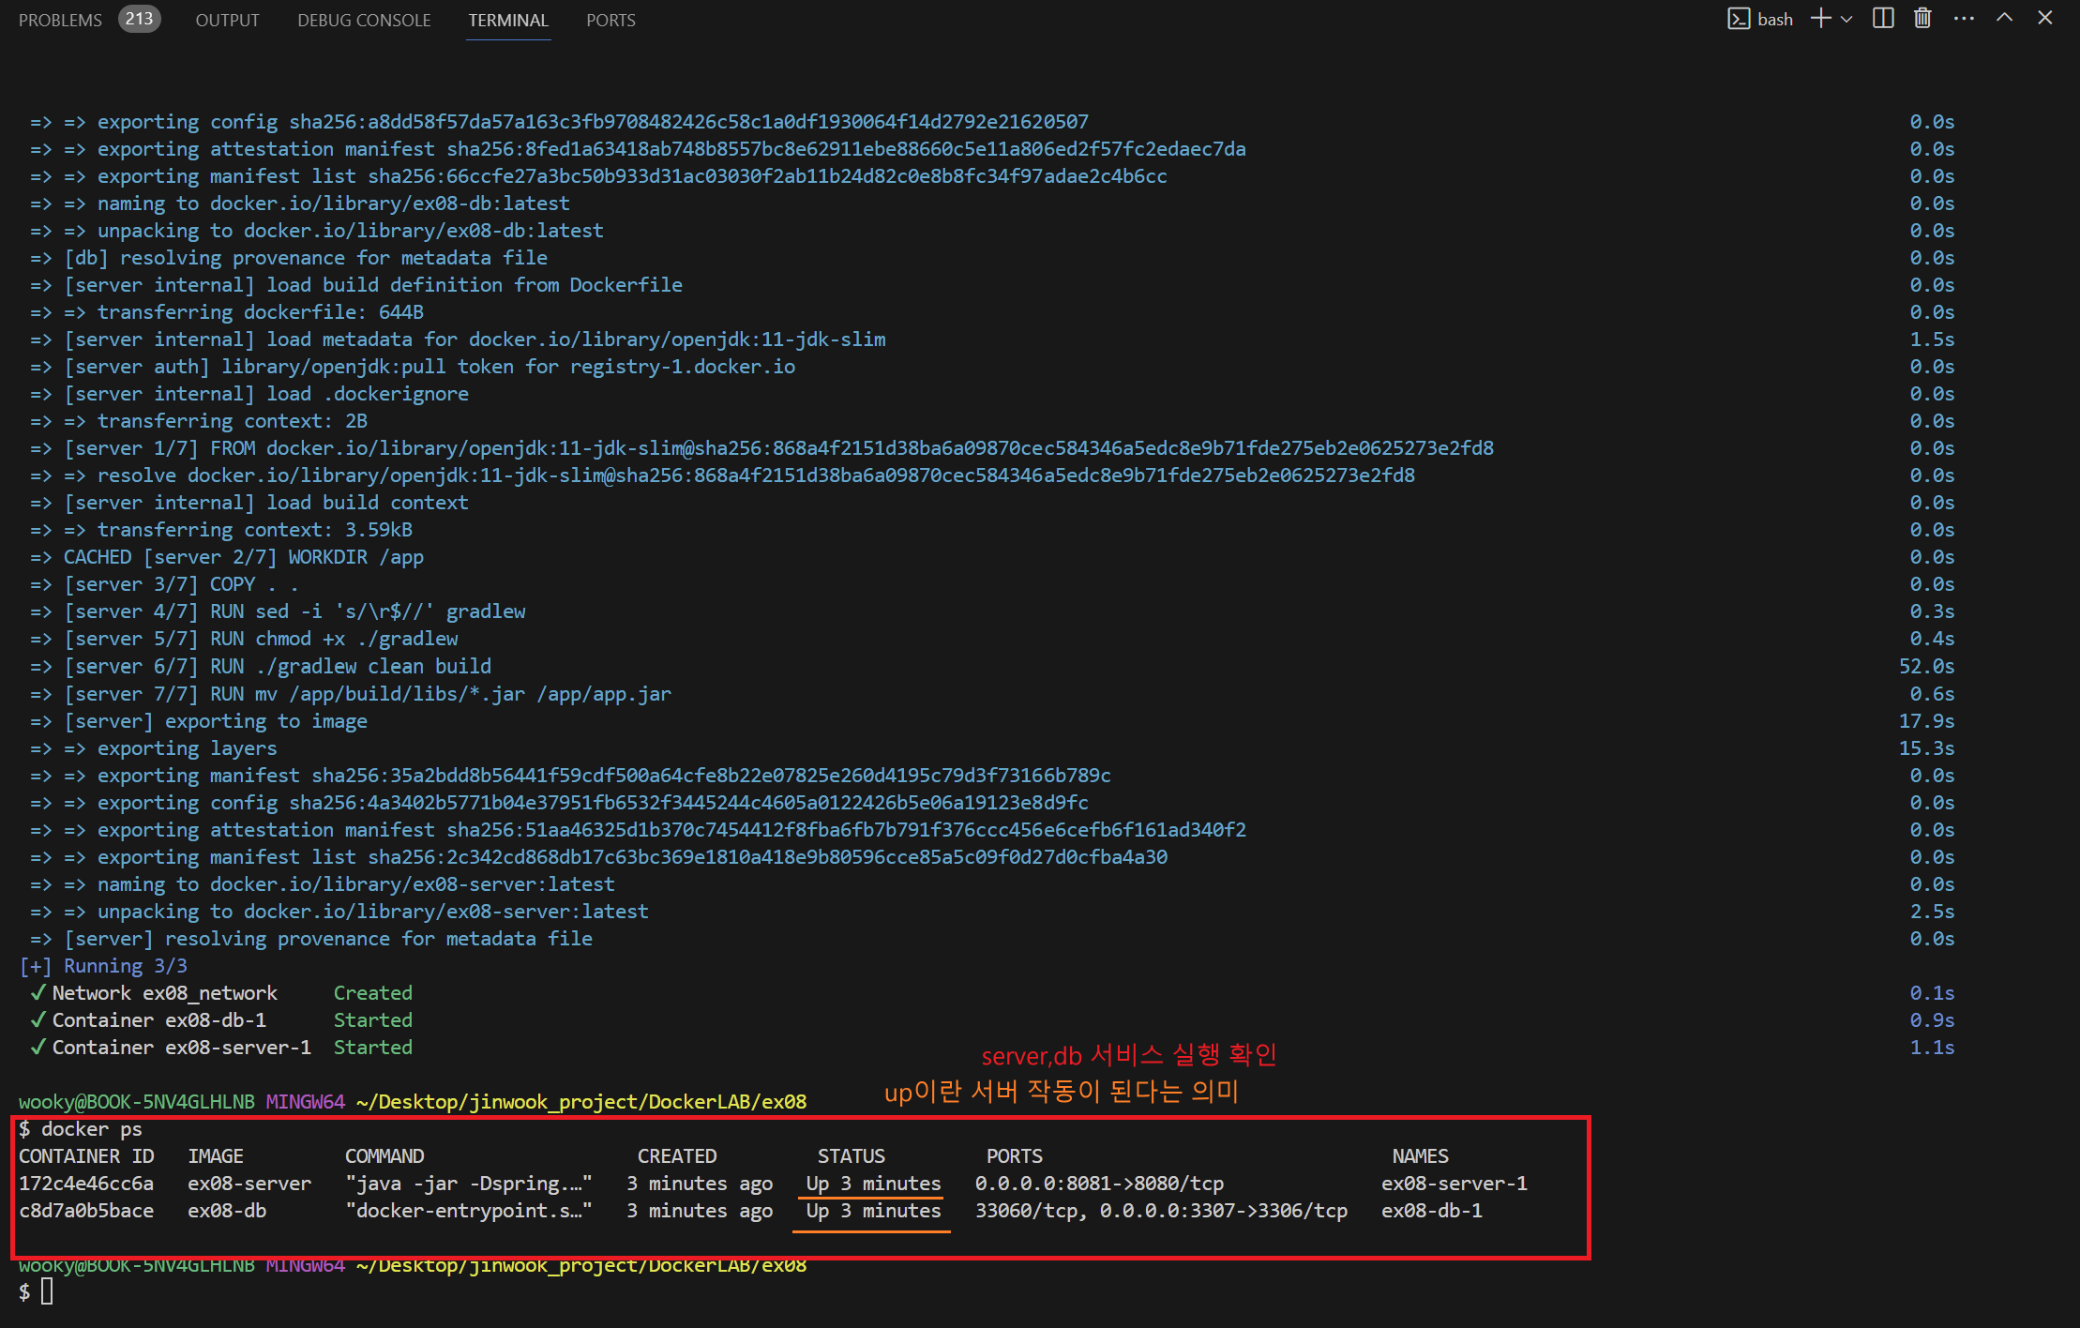Switch to the PROBLEMS tab
The height and width of the screenshot is (1328, 2080).
60,21
